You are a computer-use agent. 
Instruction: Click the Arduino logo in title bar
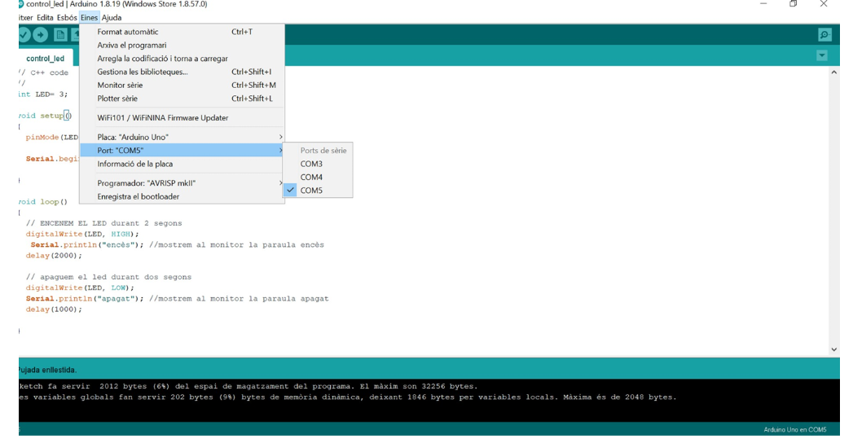(20, 4)
